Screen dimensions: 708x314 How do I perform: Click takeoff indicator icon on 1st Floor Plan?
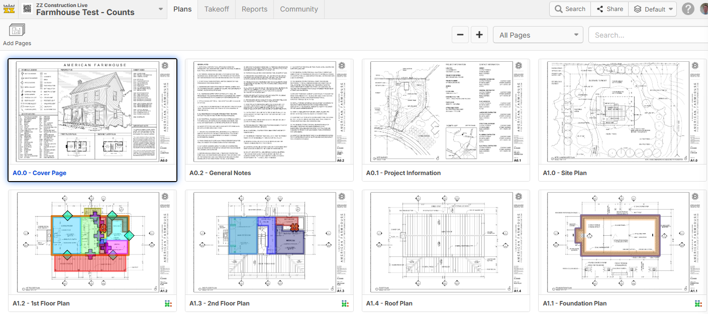click(168, 303)
